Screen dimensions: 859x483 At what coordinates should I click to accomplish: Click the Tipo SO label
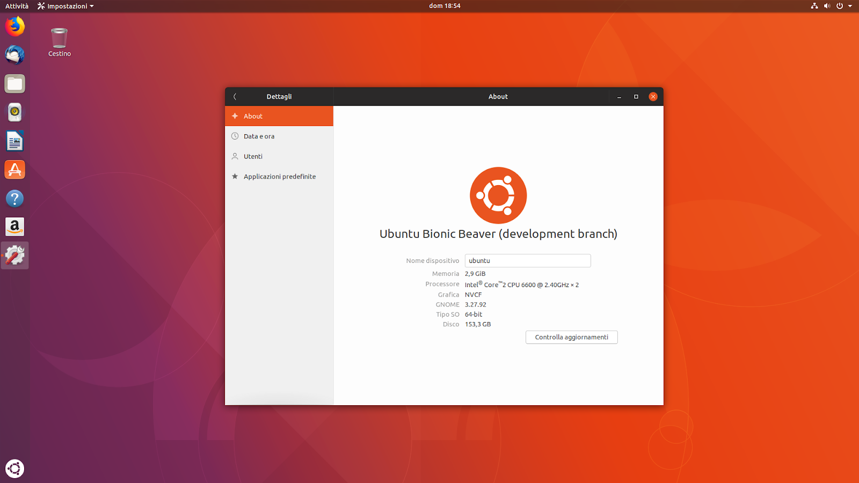click(x=448, y=314)
